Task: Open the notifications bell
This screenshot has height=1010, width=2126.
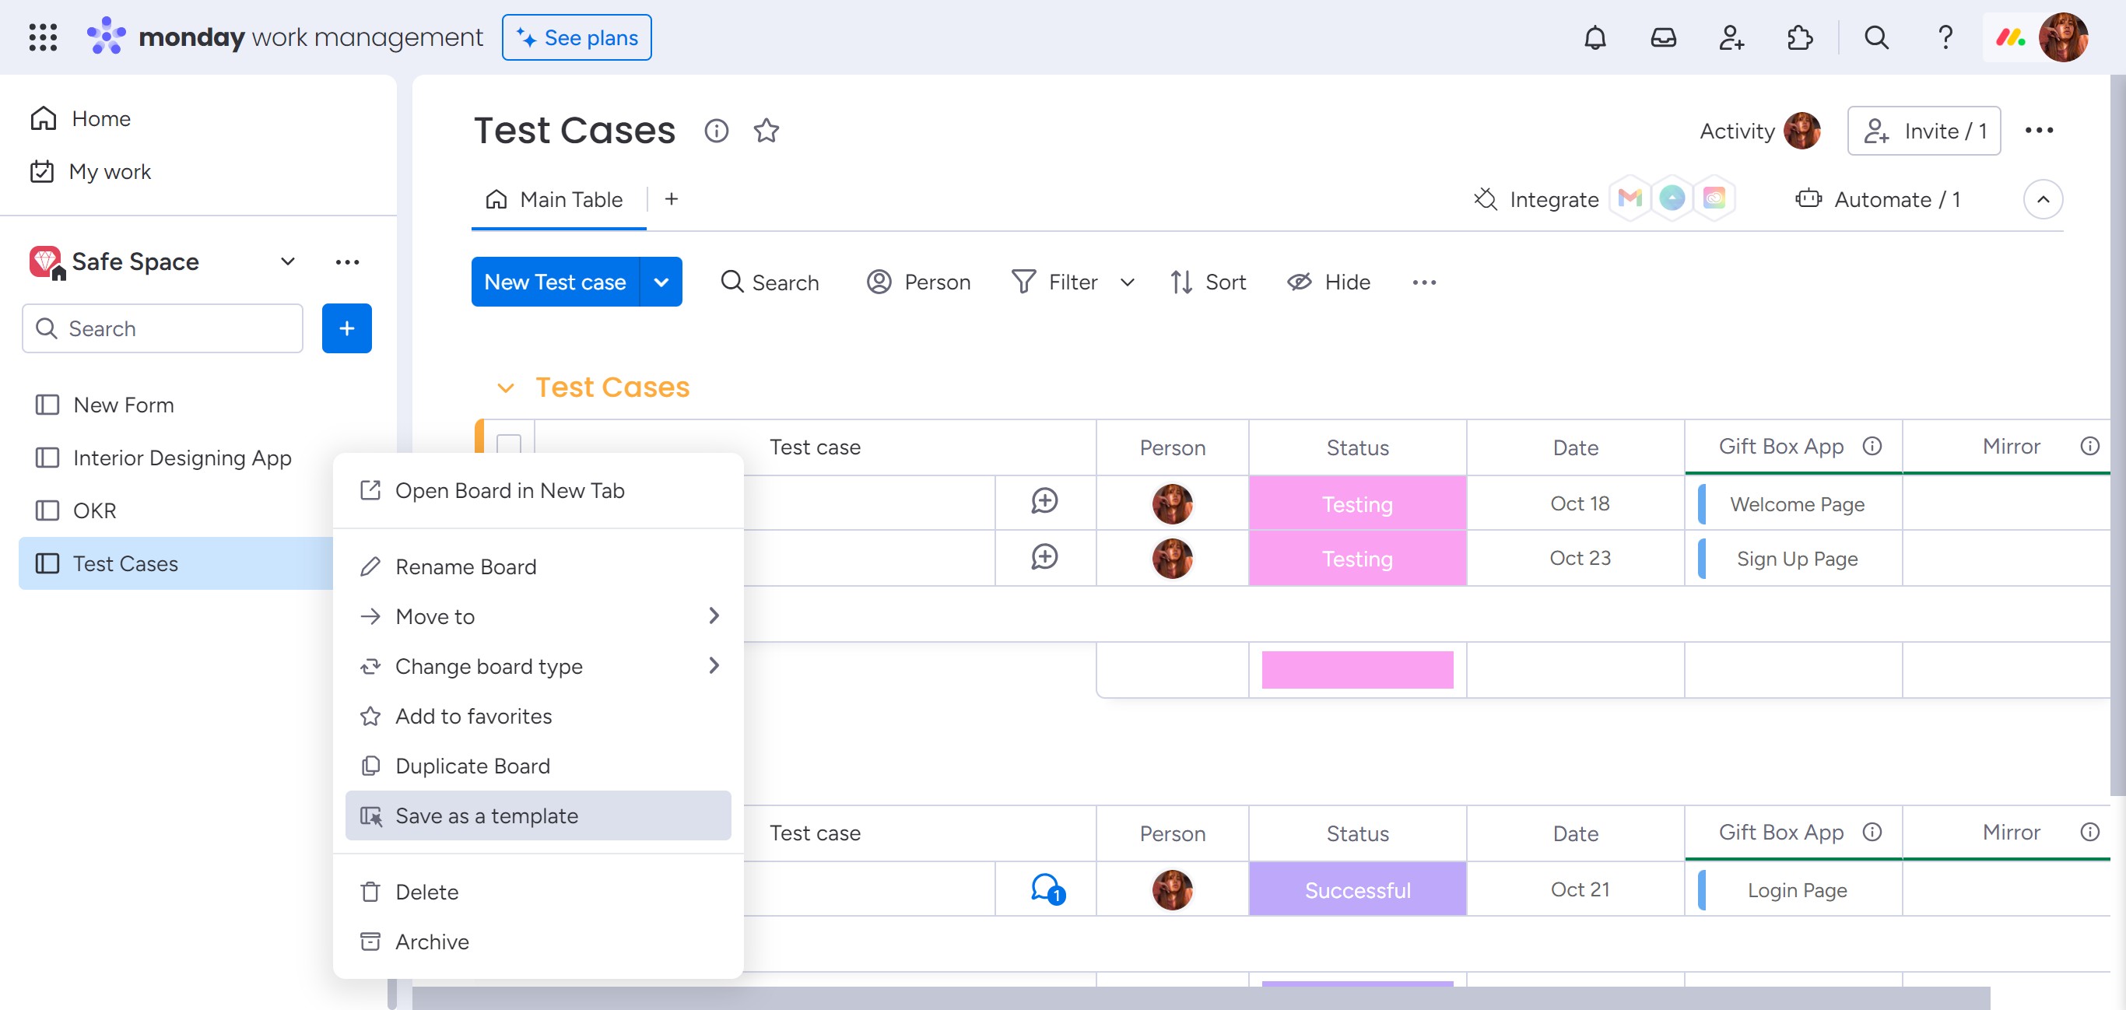Action: click(1594, 37)
